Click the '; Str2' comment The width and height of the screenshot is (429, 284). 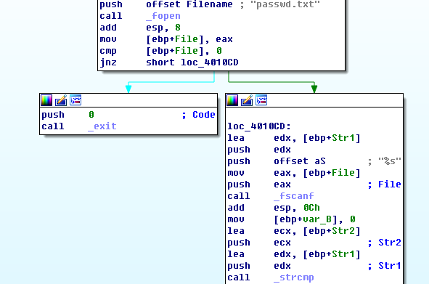384,243
